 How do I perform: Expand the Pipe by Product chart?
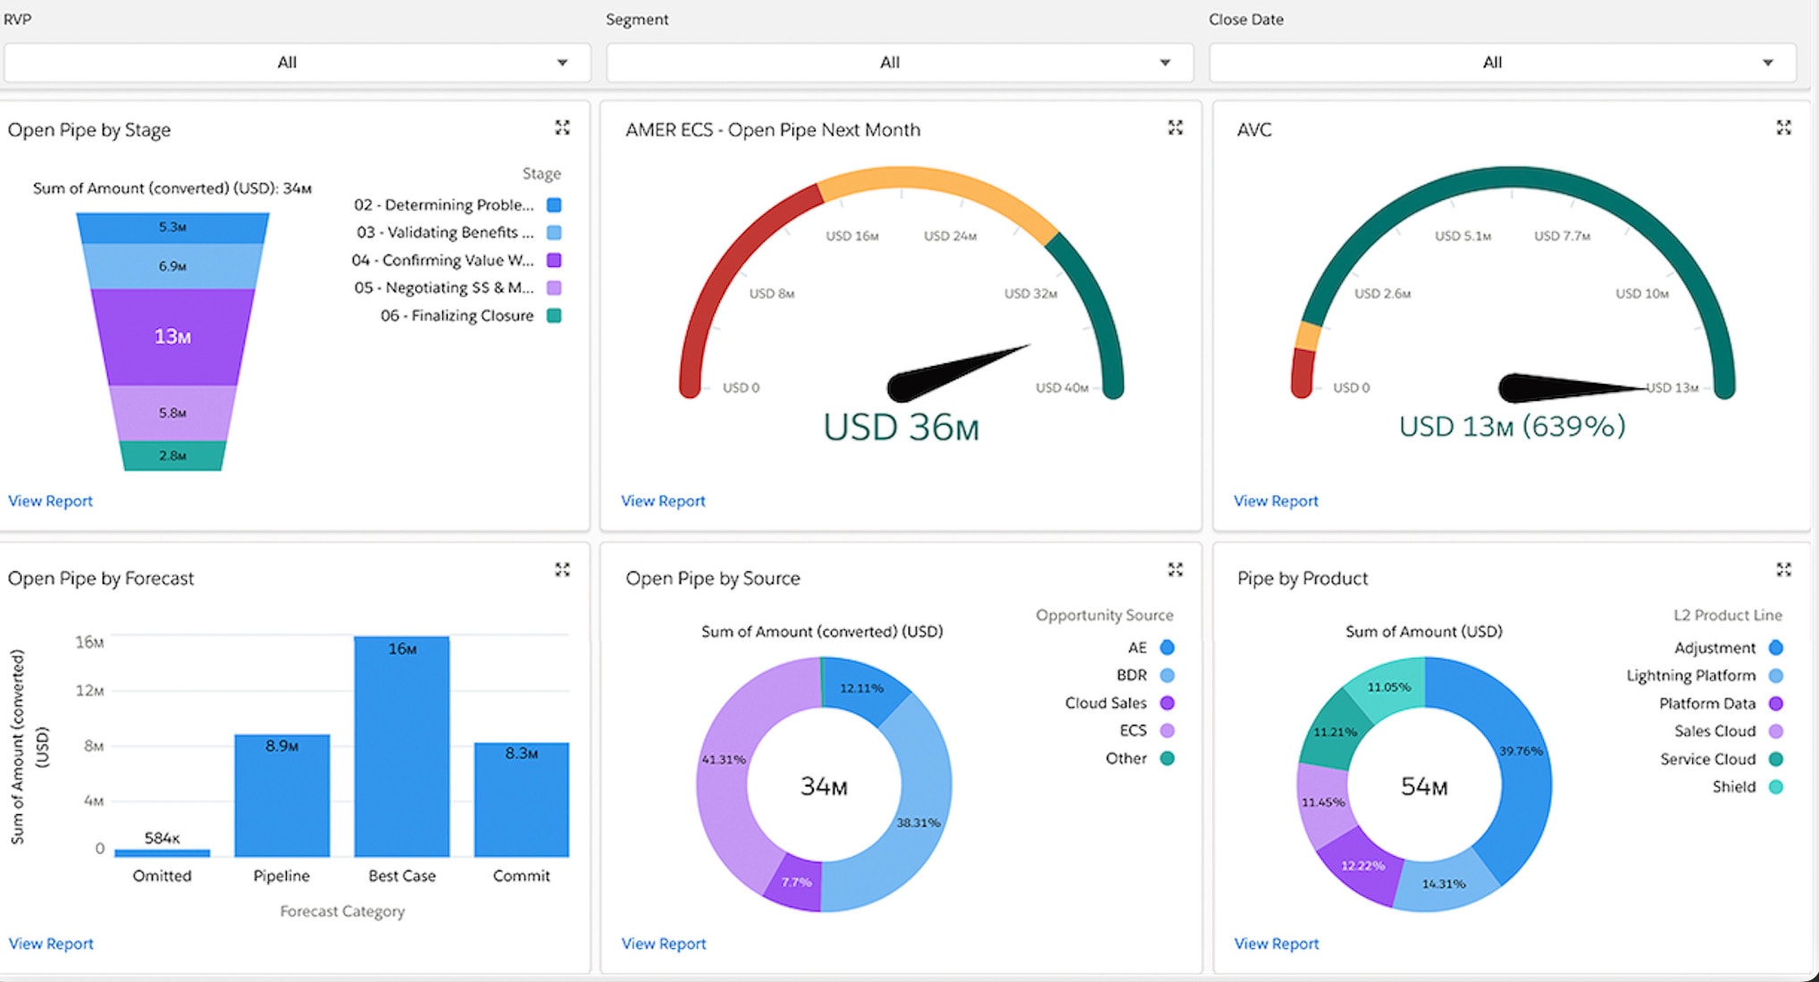tap(1783, 570)
